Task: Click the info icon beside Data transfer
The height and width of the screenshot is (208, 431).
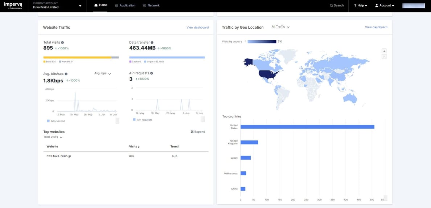Action: pos(152,42)
